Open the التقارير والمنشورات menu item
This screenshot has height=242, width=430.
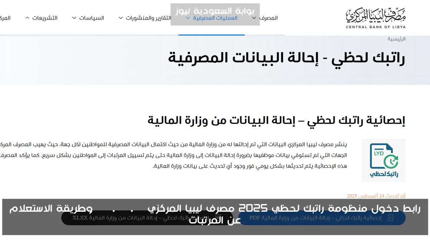[148, 18]
